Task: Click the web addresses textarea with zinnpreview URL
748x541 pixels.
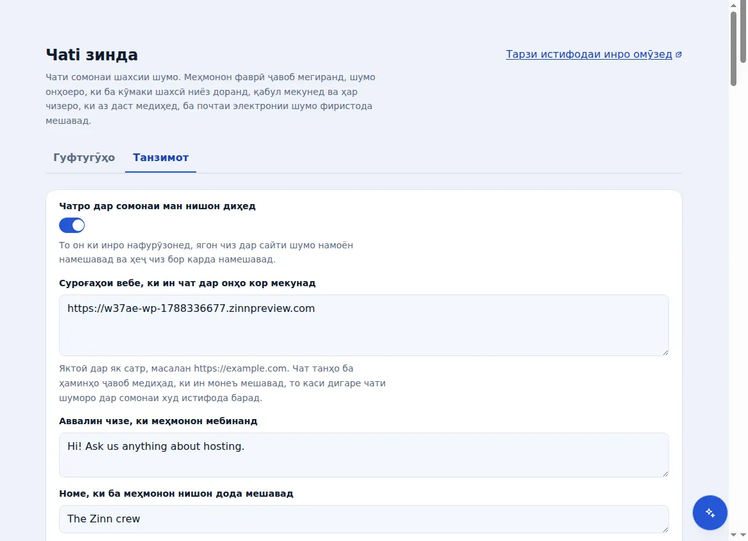Action: coord(364,325)
